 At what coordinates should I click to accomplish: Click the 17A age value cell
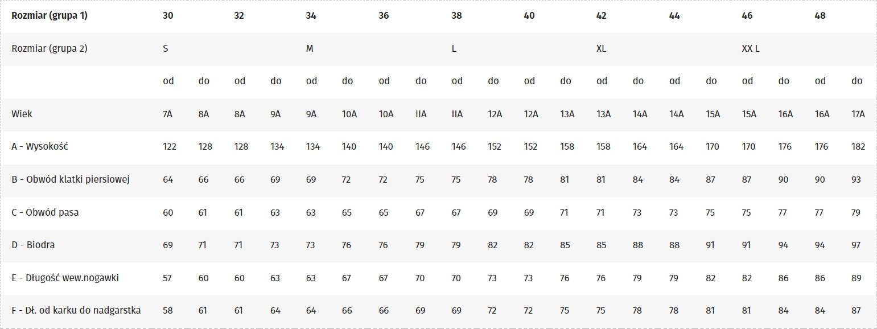858,114
